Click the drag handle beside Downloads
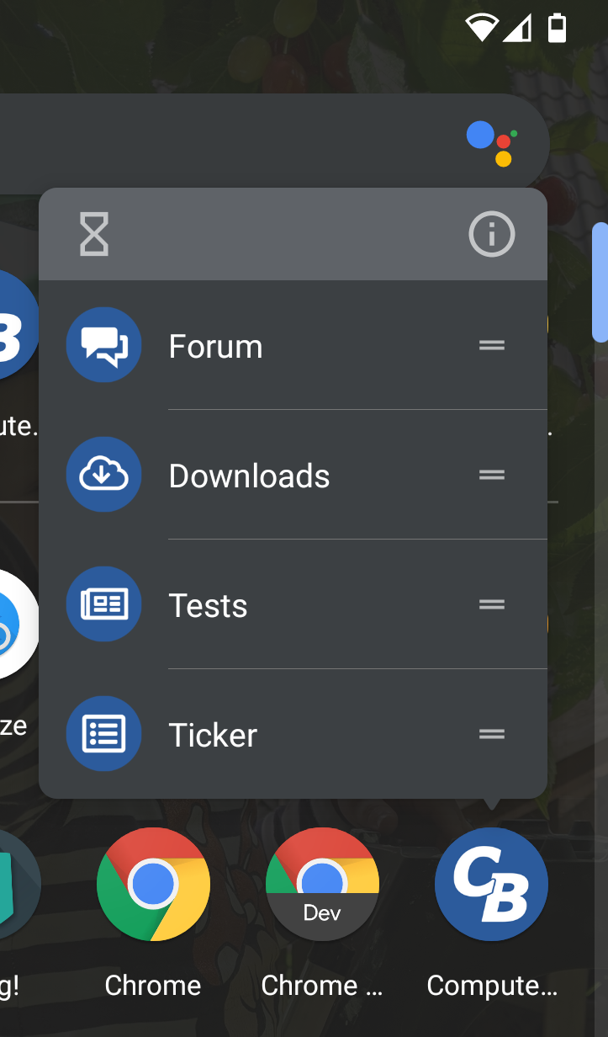This screenshot has height=1037, width=608. point(492,475)
